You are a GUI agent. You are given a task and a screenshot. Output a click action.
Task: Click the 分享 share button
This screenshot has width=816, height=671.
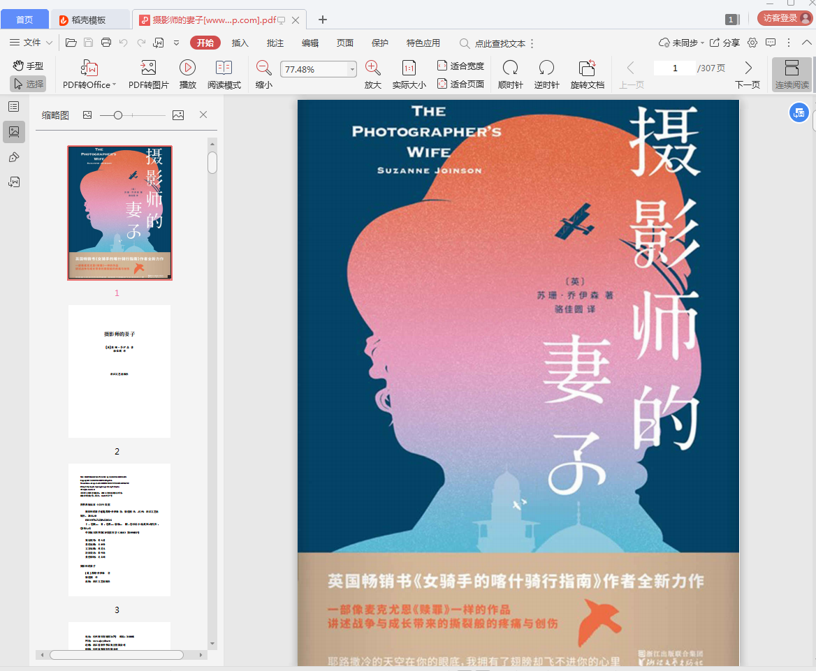pyautogui.click(x=725, y=43)
